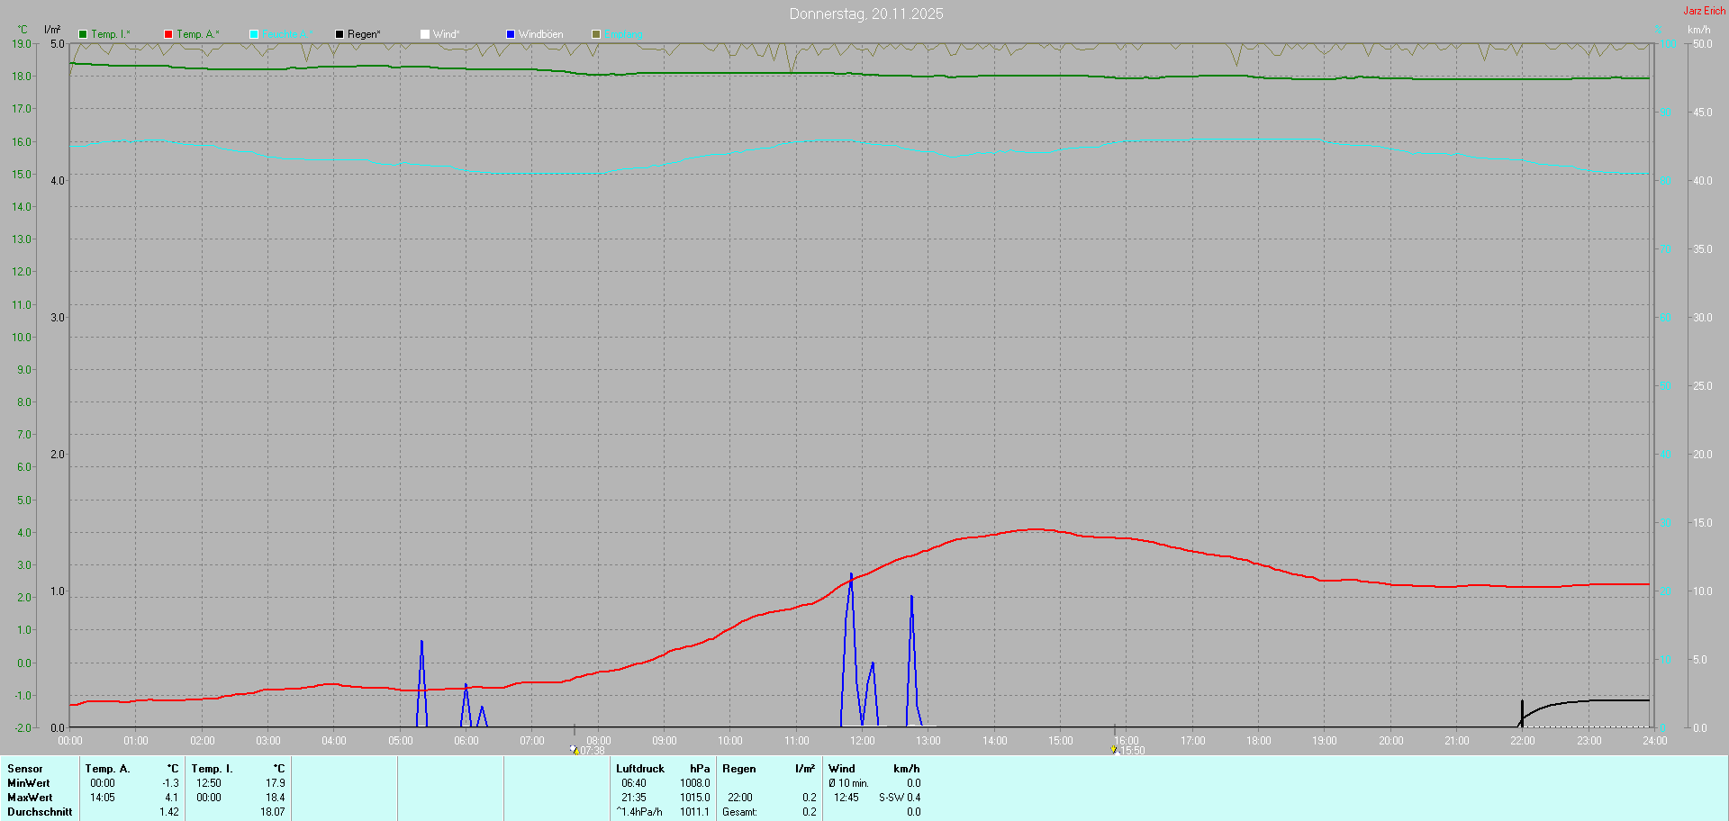Click the Durchschnitt row label
1729x821 pixels.
click(x=40, y=812)
